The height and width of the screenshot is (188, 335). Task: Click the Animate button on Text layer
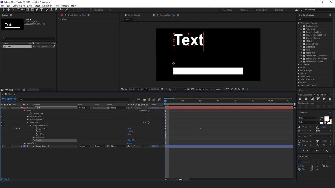pyautogui.click(x=148, y=111)
